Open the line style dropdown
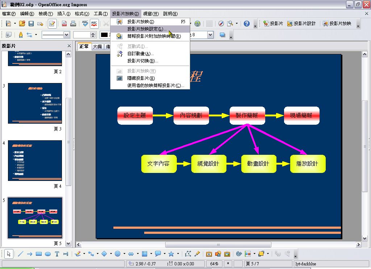This screenshot has width=371, height=269. click(x=66, y=35)
